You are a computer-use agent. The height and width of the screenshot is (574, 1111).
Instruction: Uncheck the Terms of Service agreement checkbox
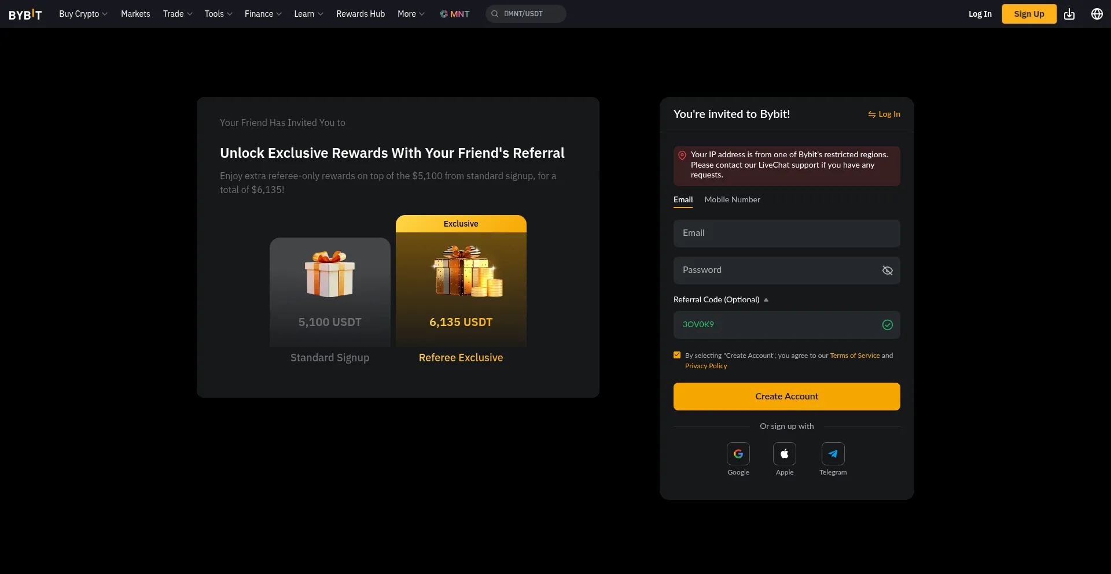tap(677, 355)
